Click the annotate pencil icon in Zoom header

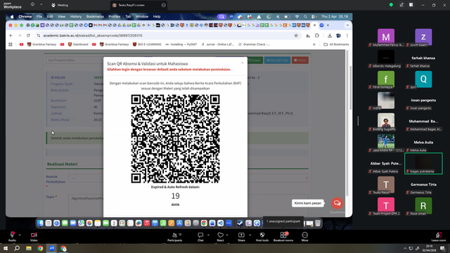(x=401, y=5)
